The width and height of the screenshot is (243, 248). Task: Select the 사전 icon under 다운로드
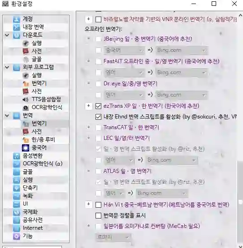(26, 51)
